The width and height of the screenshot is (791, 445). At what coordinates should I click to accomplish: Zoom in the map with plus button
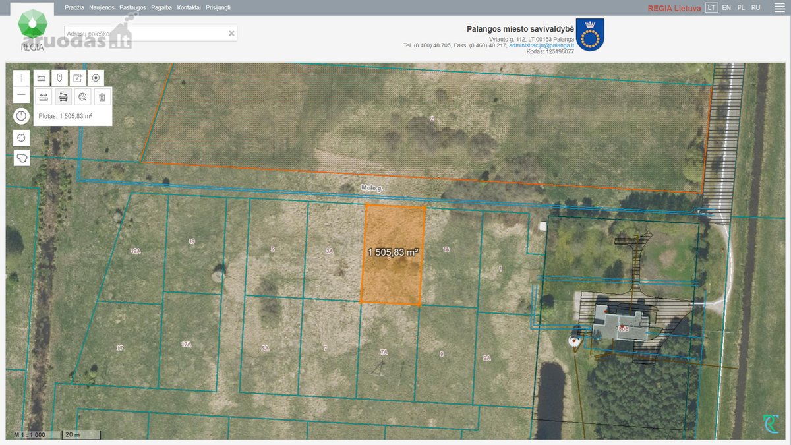click(x=21, y=78)
